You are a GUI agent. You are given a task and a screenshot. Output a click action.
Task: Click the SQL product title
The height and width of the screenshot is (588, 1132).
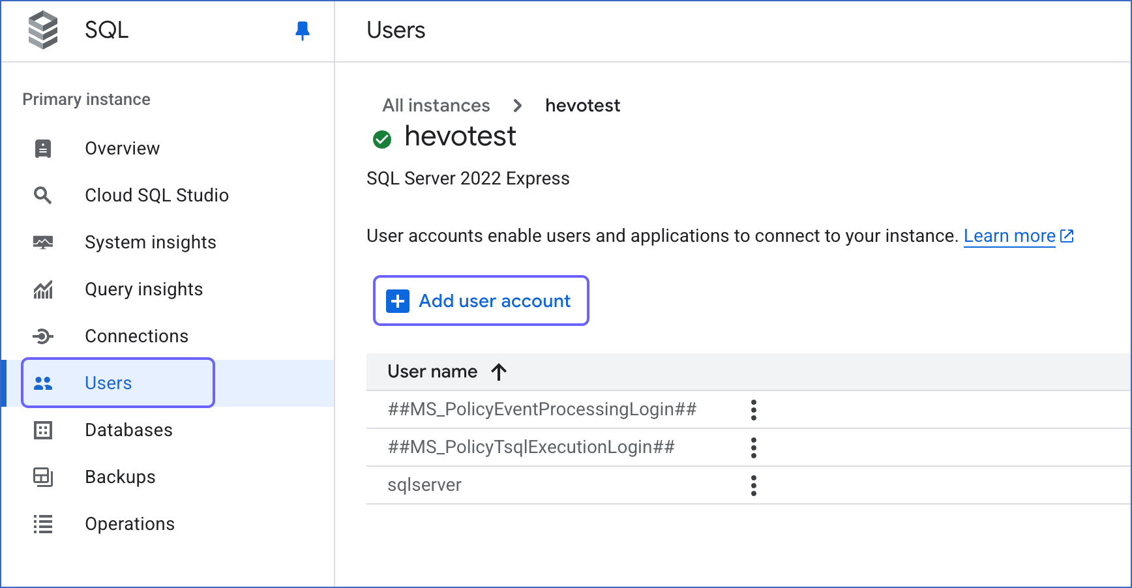click(x=107, y=30)
